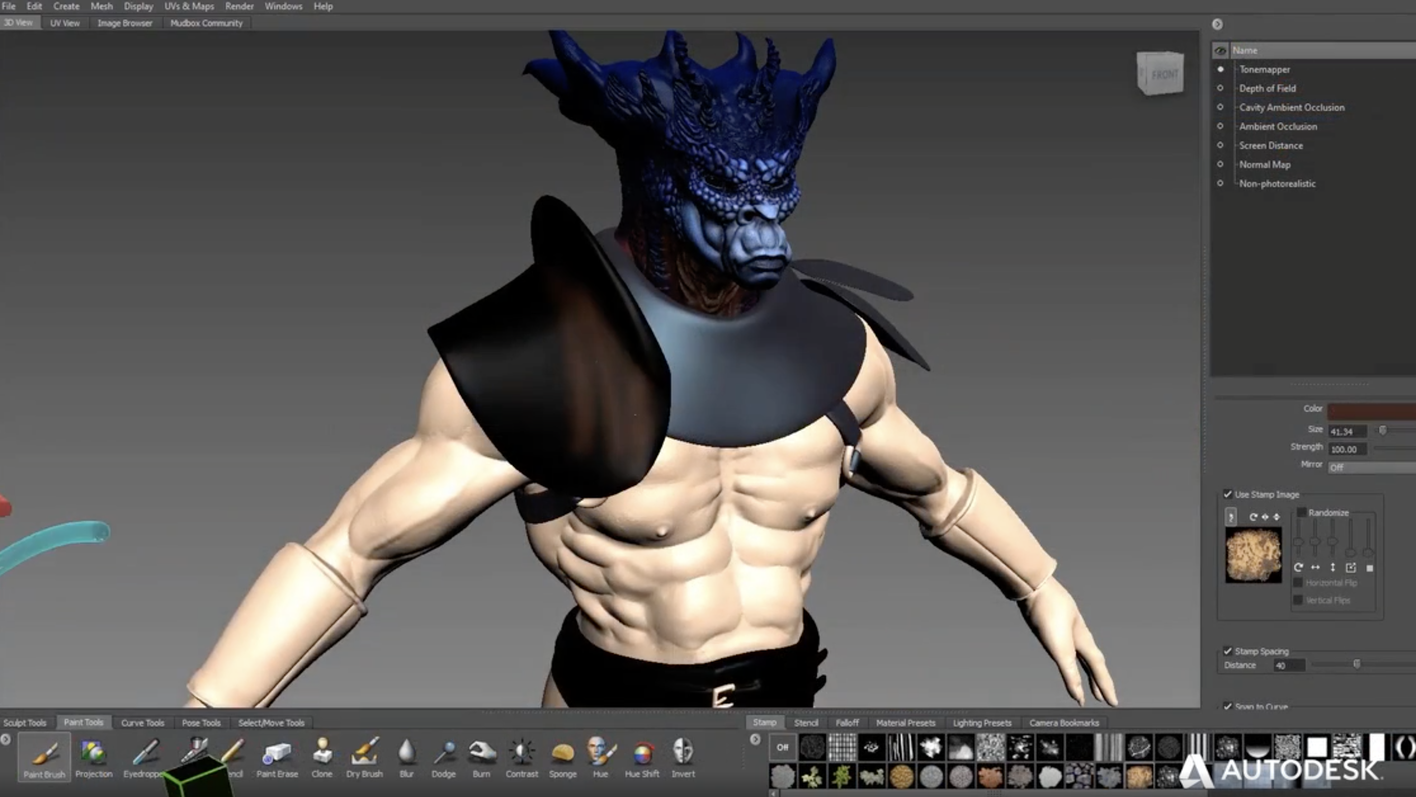Select the Pencil tool

pyautogui.click(x=233, y=757)
